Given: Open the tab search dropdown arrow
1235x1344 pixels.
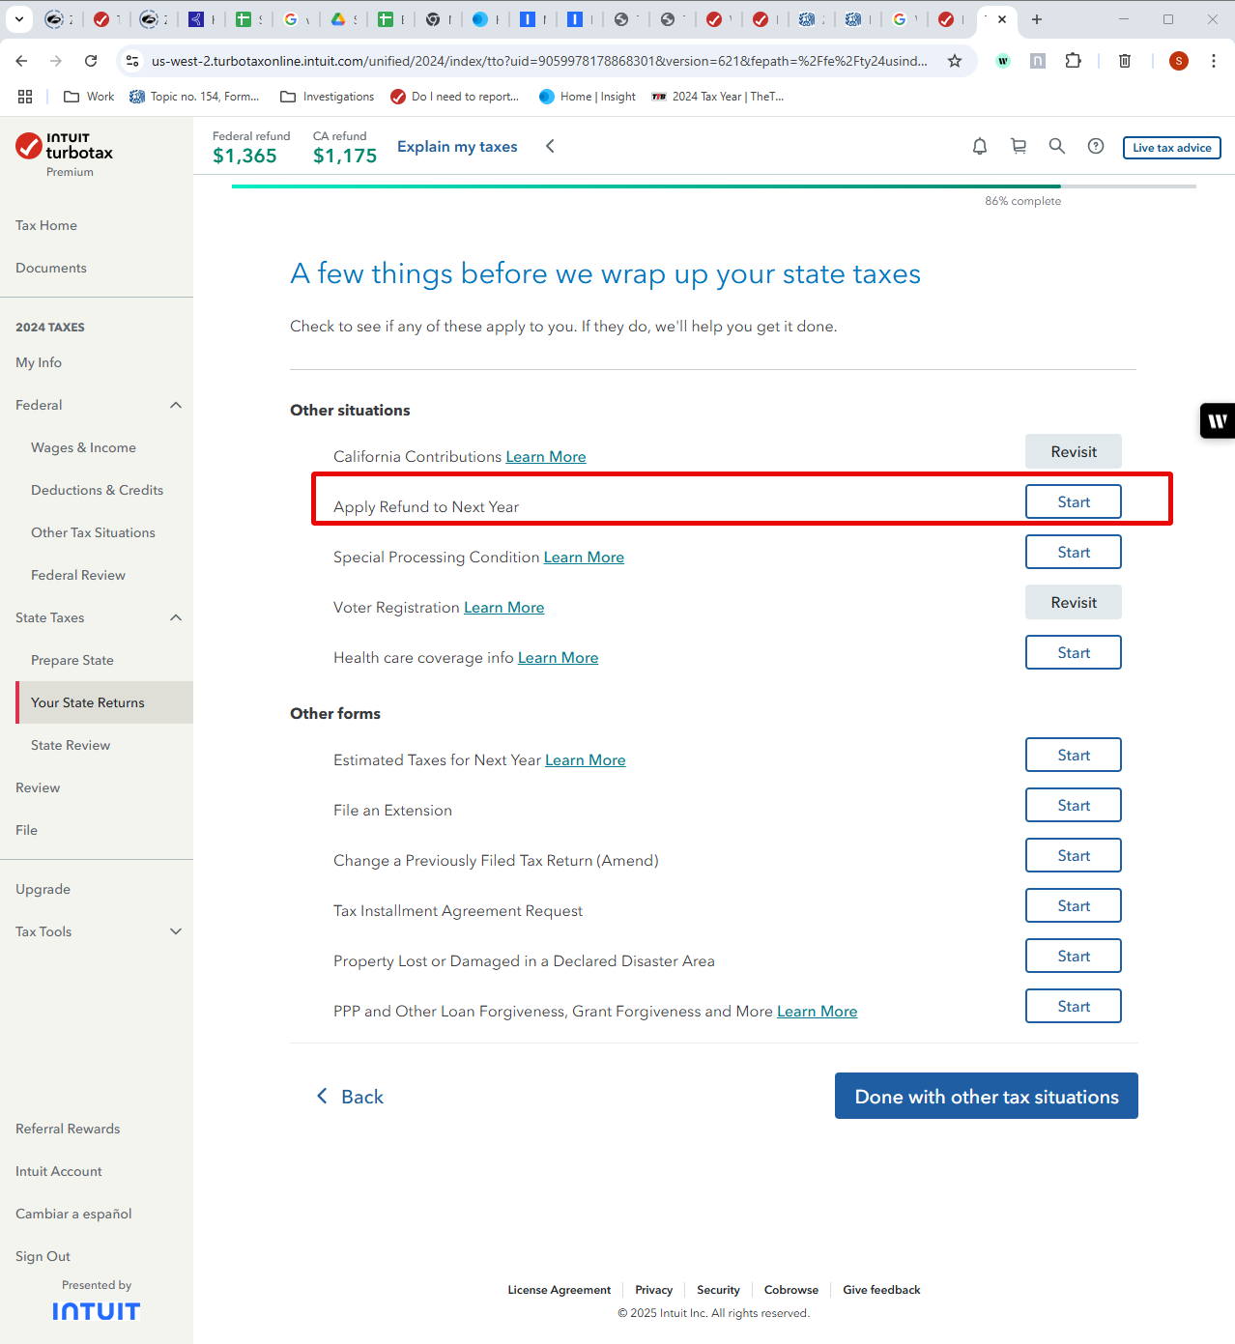Looking at the screenshot, I should click(x=18, y=19).
